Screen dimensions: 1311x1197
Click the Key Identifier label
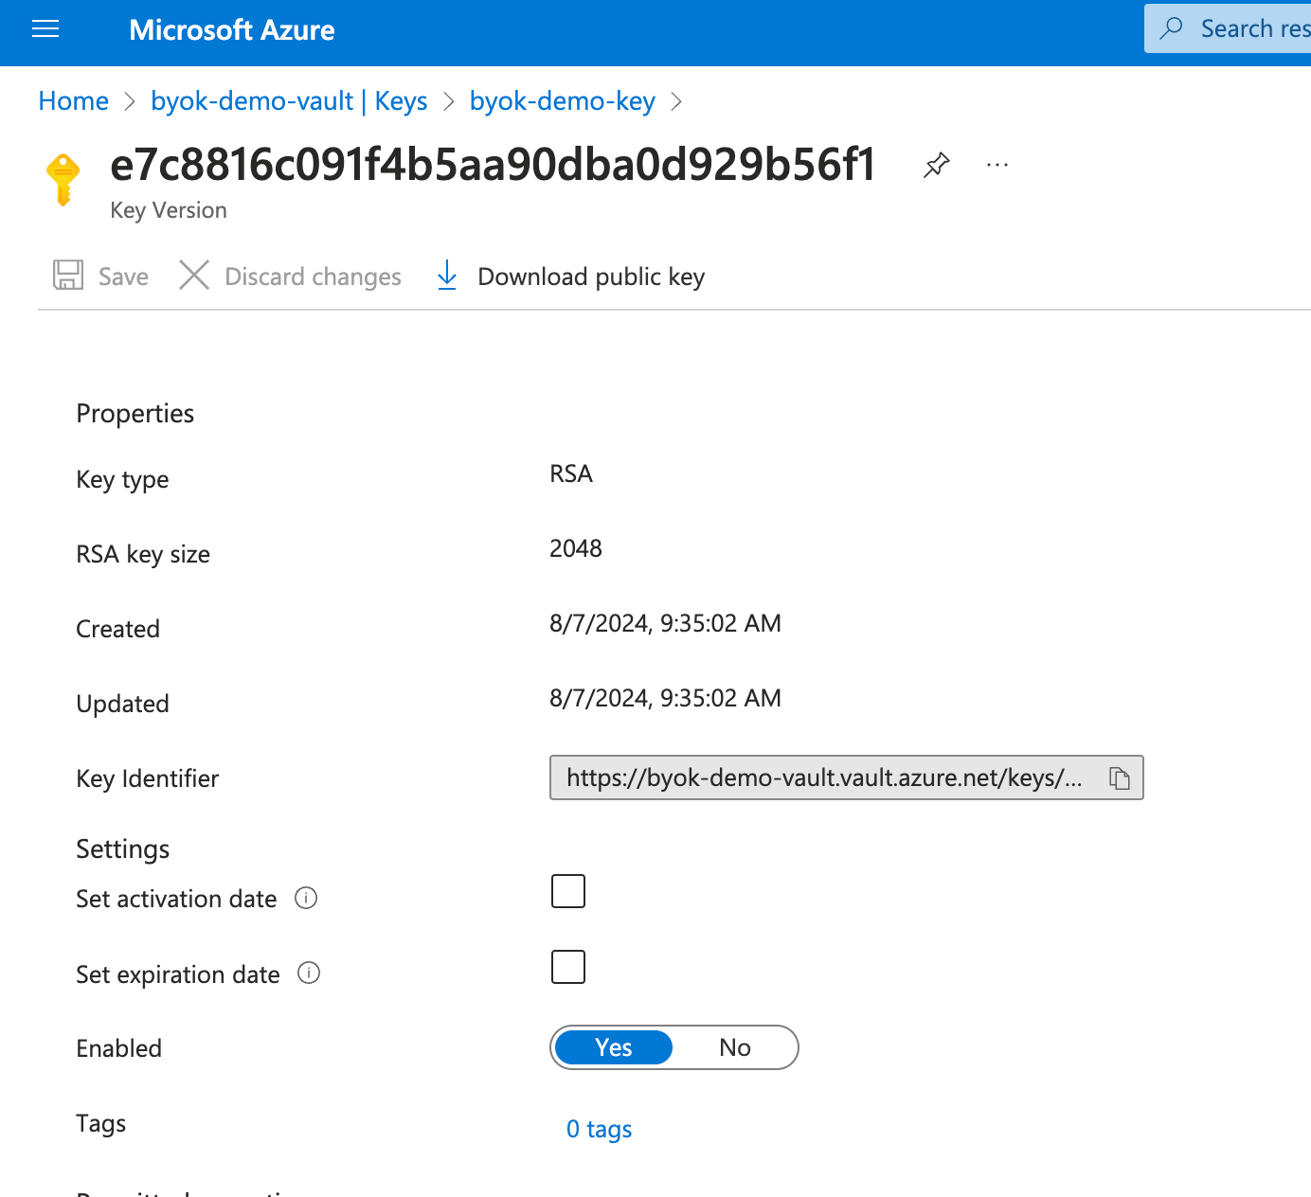(x=147, y=778)
